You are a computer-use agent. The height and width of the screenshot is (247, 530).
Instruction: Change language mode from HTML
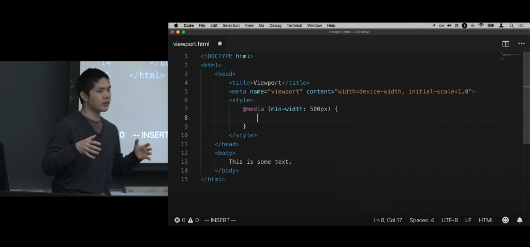pyautogui.click(x=486, y=220)
